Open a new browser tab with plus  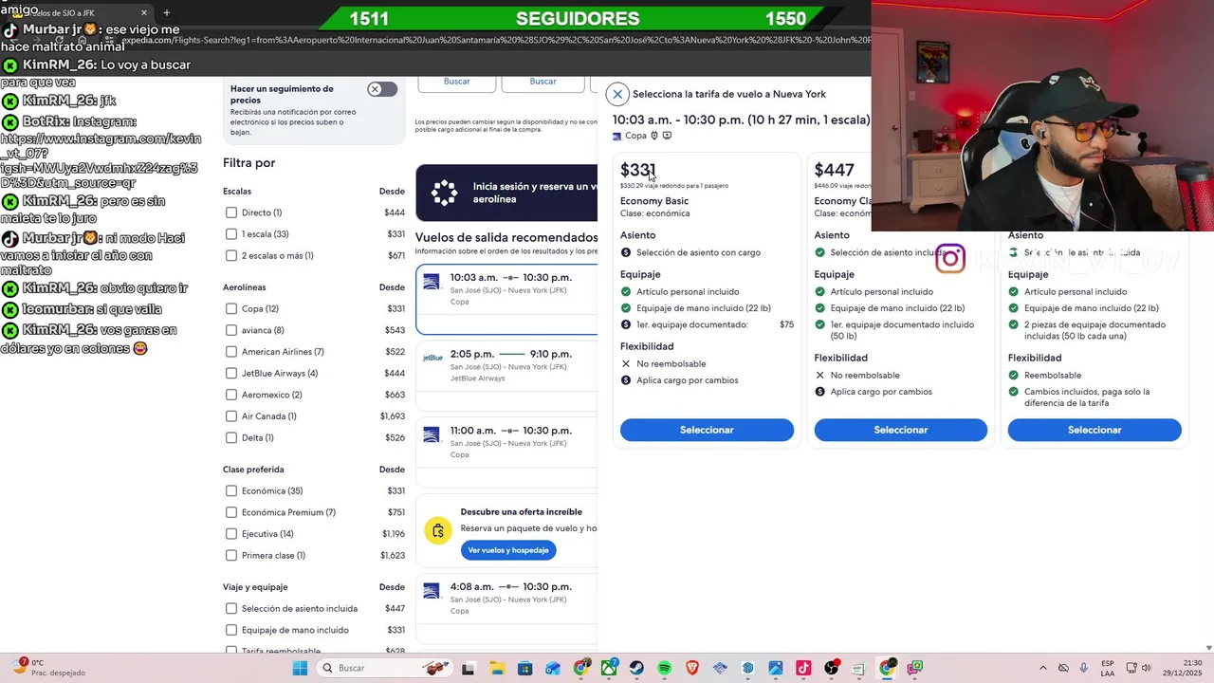(167, 12)
